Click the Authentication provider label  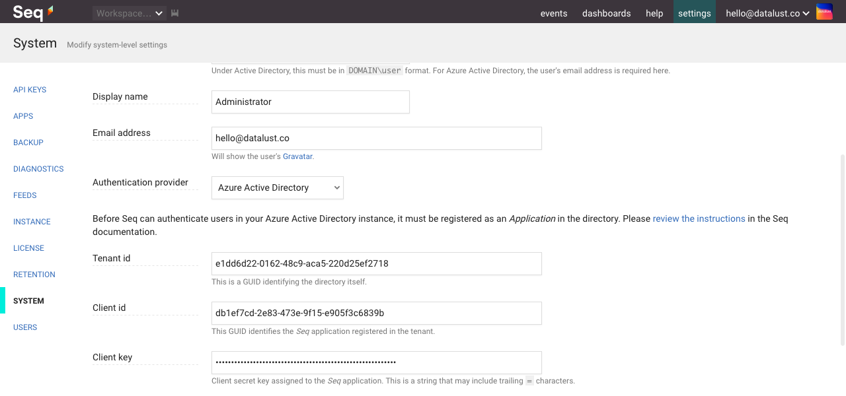[140, 182]
